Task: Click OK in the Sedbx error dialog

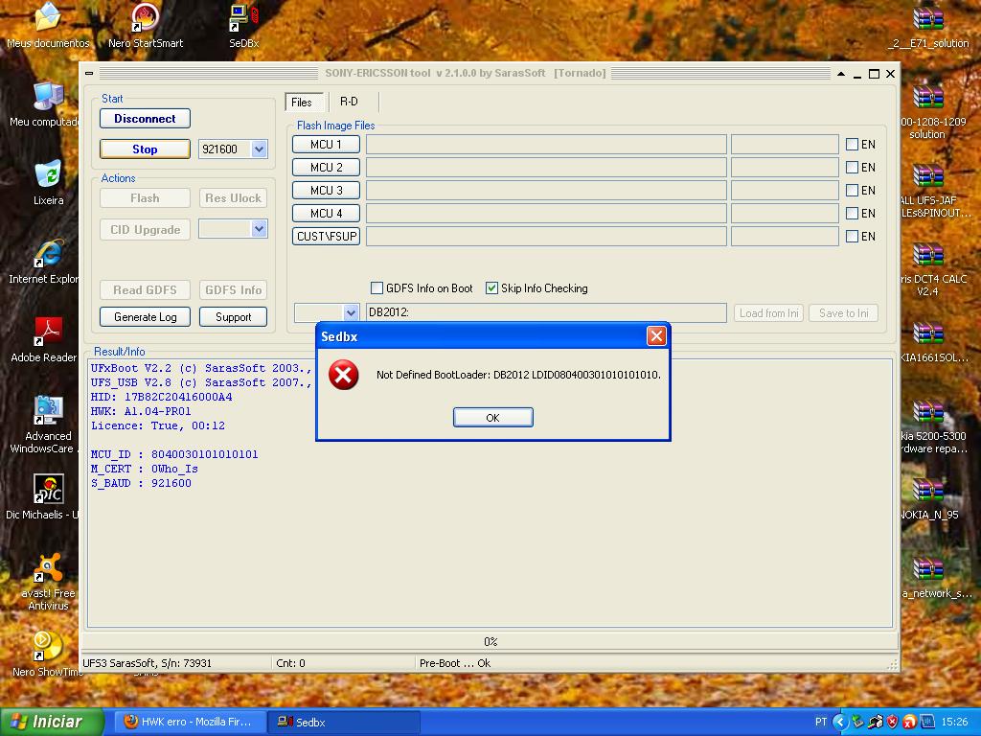Action: coord(493,418)
